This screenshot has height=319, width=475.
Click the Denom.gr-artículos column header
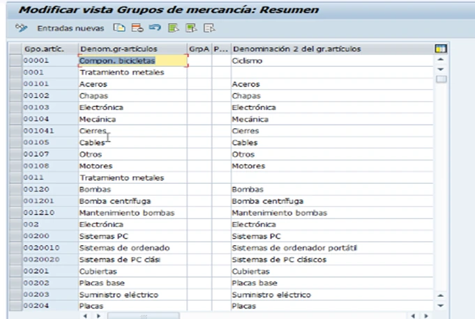[133, 49]
